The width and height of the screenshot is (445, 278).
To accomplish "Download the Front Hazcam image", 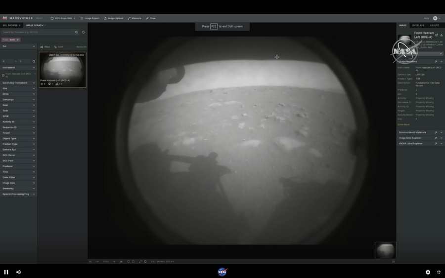I will (x=441, y=35).
